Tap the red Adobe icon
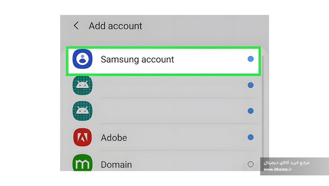This screenshot has height=186, width=329. coord(83,137)
